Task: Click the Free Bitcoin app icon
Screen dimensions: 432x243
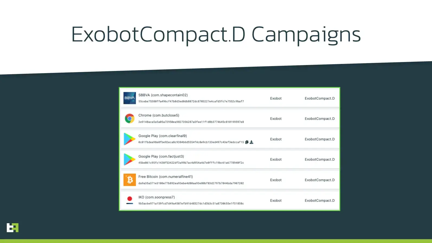Action: tap(130, 180)
